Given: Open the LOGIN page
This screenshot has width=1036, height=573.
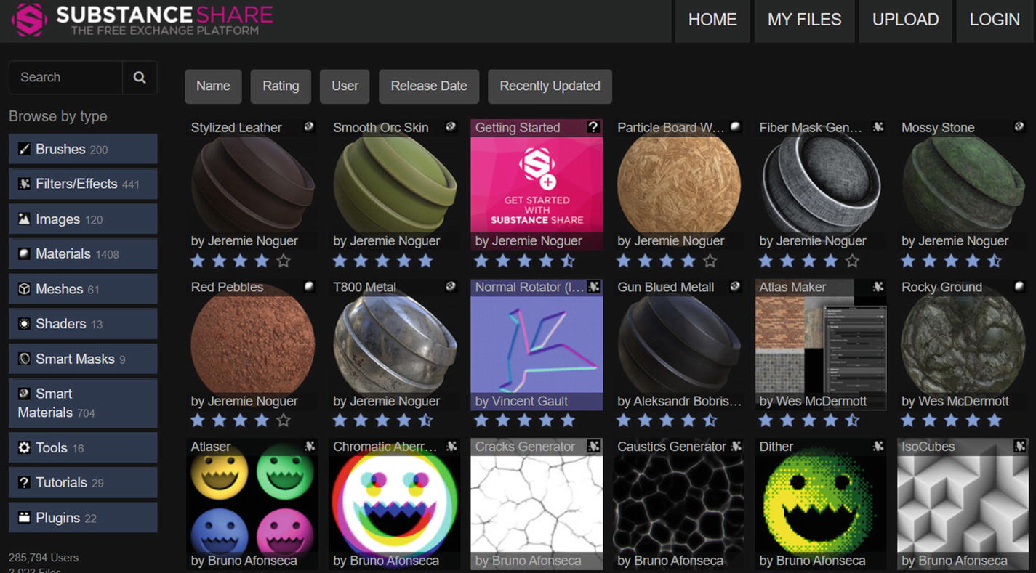Looking at the screenshot, I should (x=995, y=20).
